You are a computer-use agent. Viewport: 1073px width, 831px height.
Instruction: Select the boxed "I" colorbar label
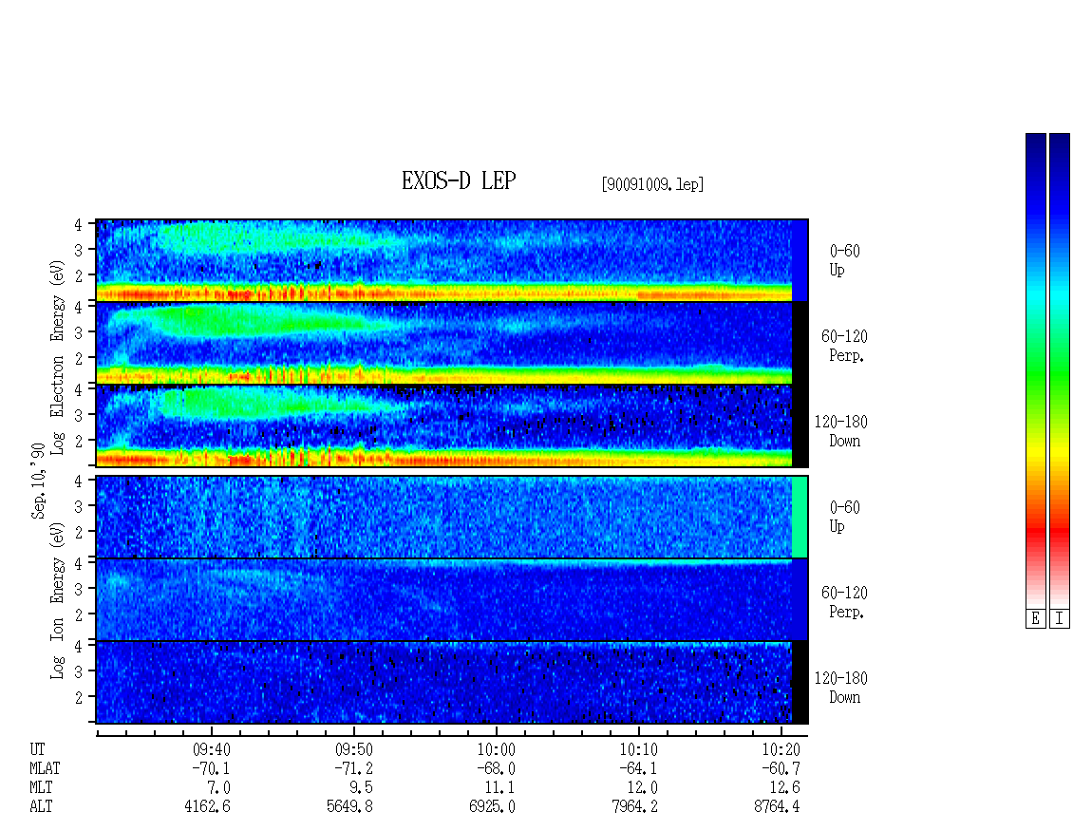coord(1060,618)
